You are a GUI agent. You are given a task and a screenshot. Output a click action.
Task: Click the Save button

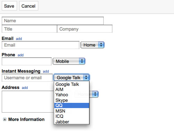pyautogui.click(x=9, y=6)
